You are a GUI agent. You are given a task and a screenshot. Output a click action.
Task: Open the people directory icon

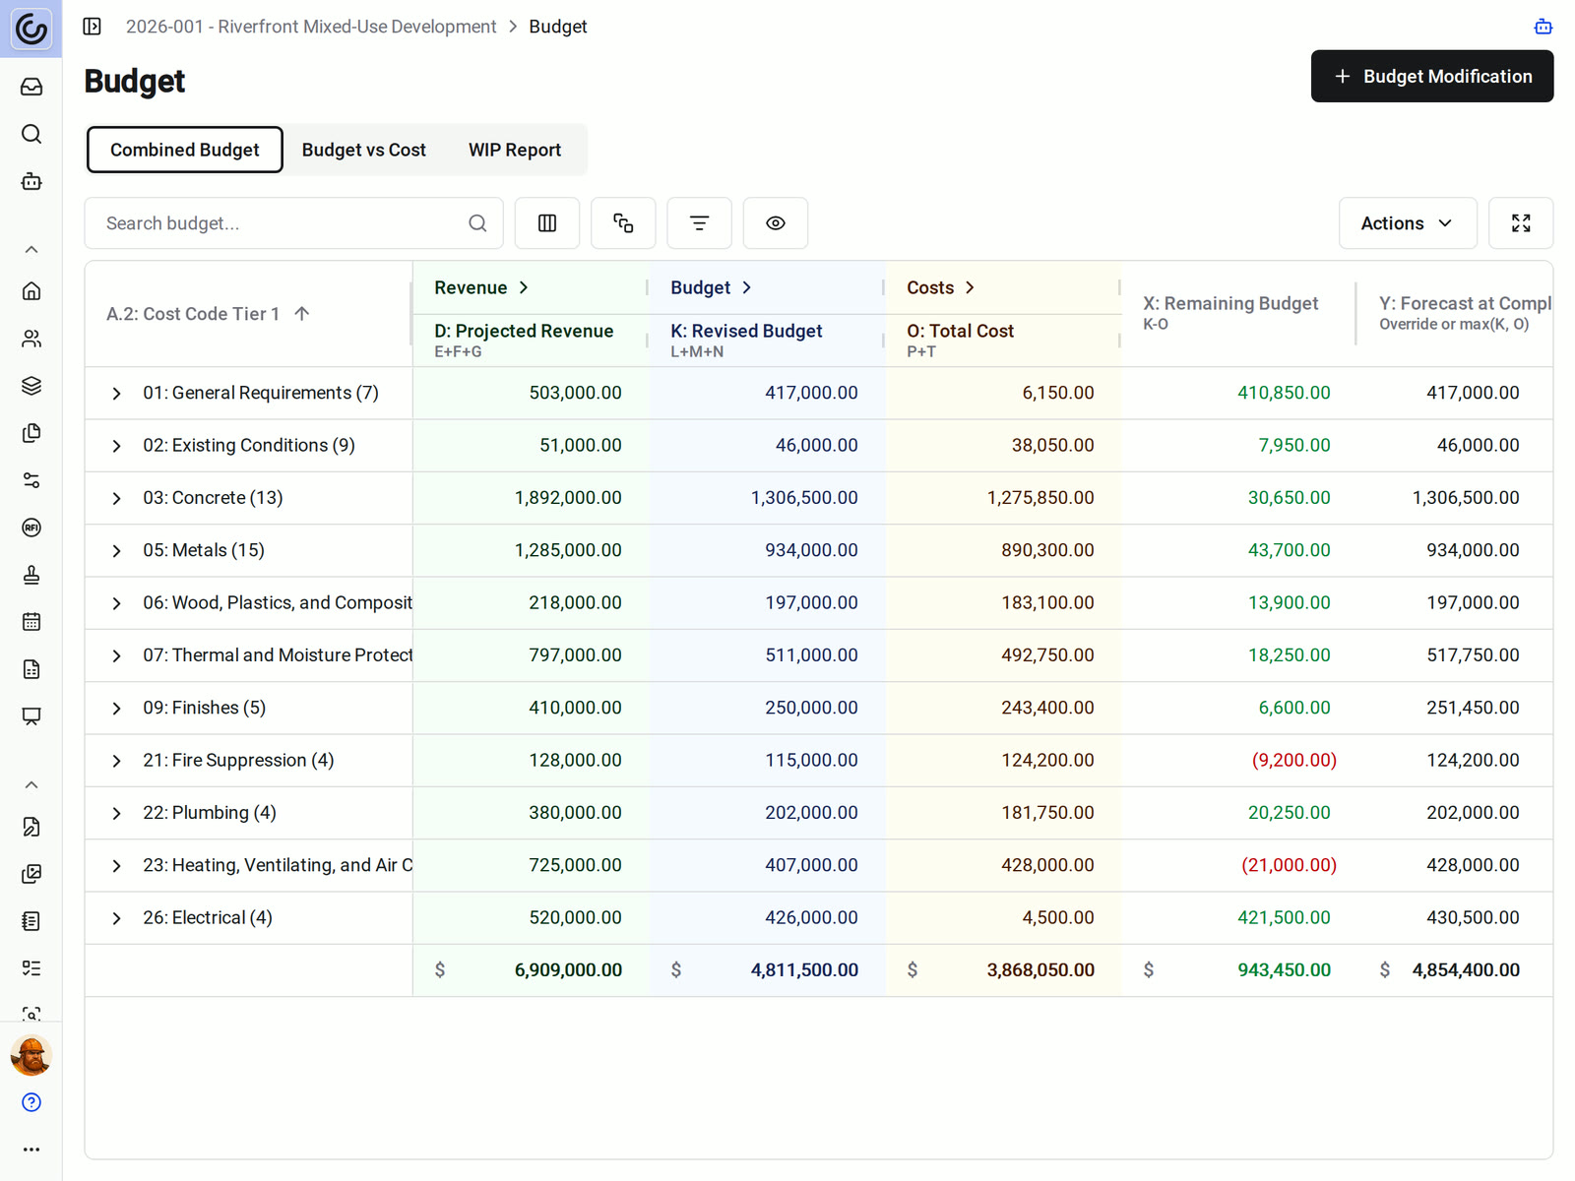[x=31, y=339]
